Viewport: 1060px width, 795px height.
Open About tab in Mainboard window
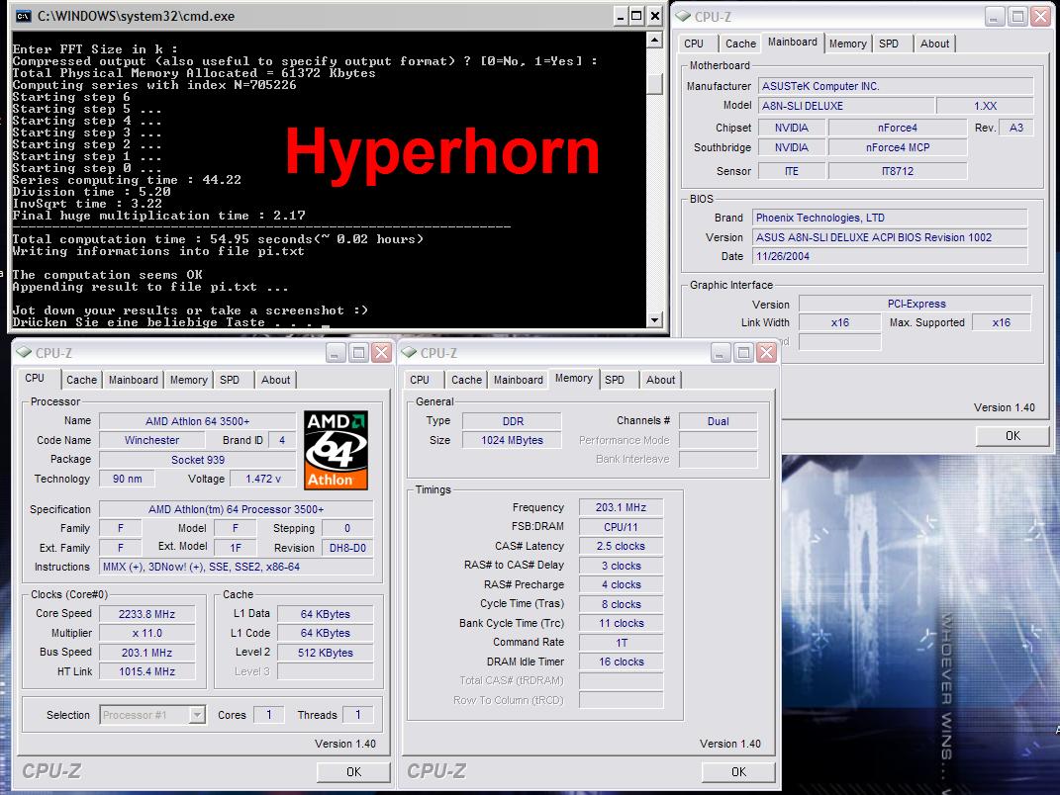pos(934,44)
